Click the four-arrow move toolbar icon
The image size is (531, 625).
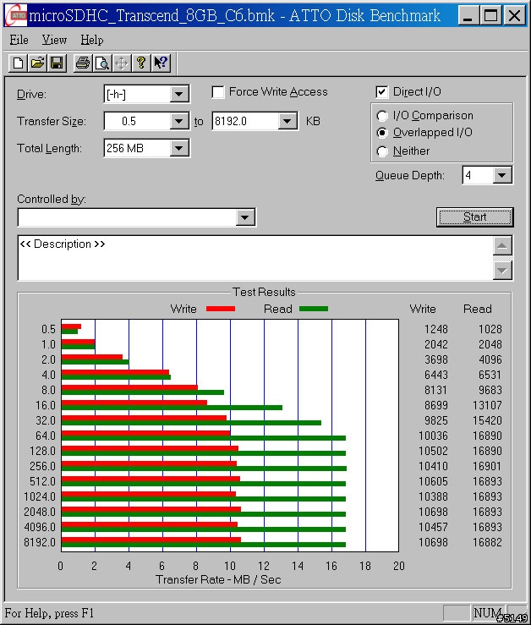tap(121, 63)
